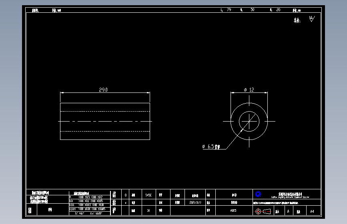Screen dimensions: 347x224
Task: Select the A025 drawing number cell
Action: coord(233,210)
